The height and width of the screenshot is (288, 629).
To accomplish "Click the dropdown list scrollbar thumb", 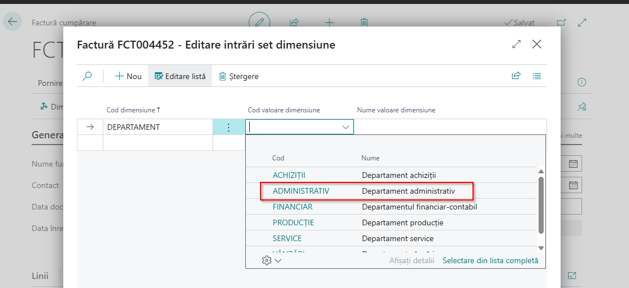I will (x=541, y=204).
